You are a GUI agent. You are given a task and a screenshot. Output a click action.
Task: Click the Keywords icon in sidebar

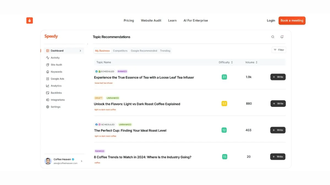click(x=48, y=72)
